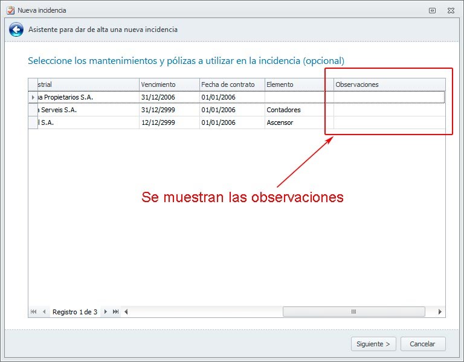The image size is (464, 362).
Task: Click horizontal scrollbar right arrow
Action: point(440,312)
